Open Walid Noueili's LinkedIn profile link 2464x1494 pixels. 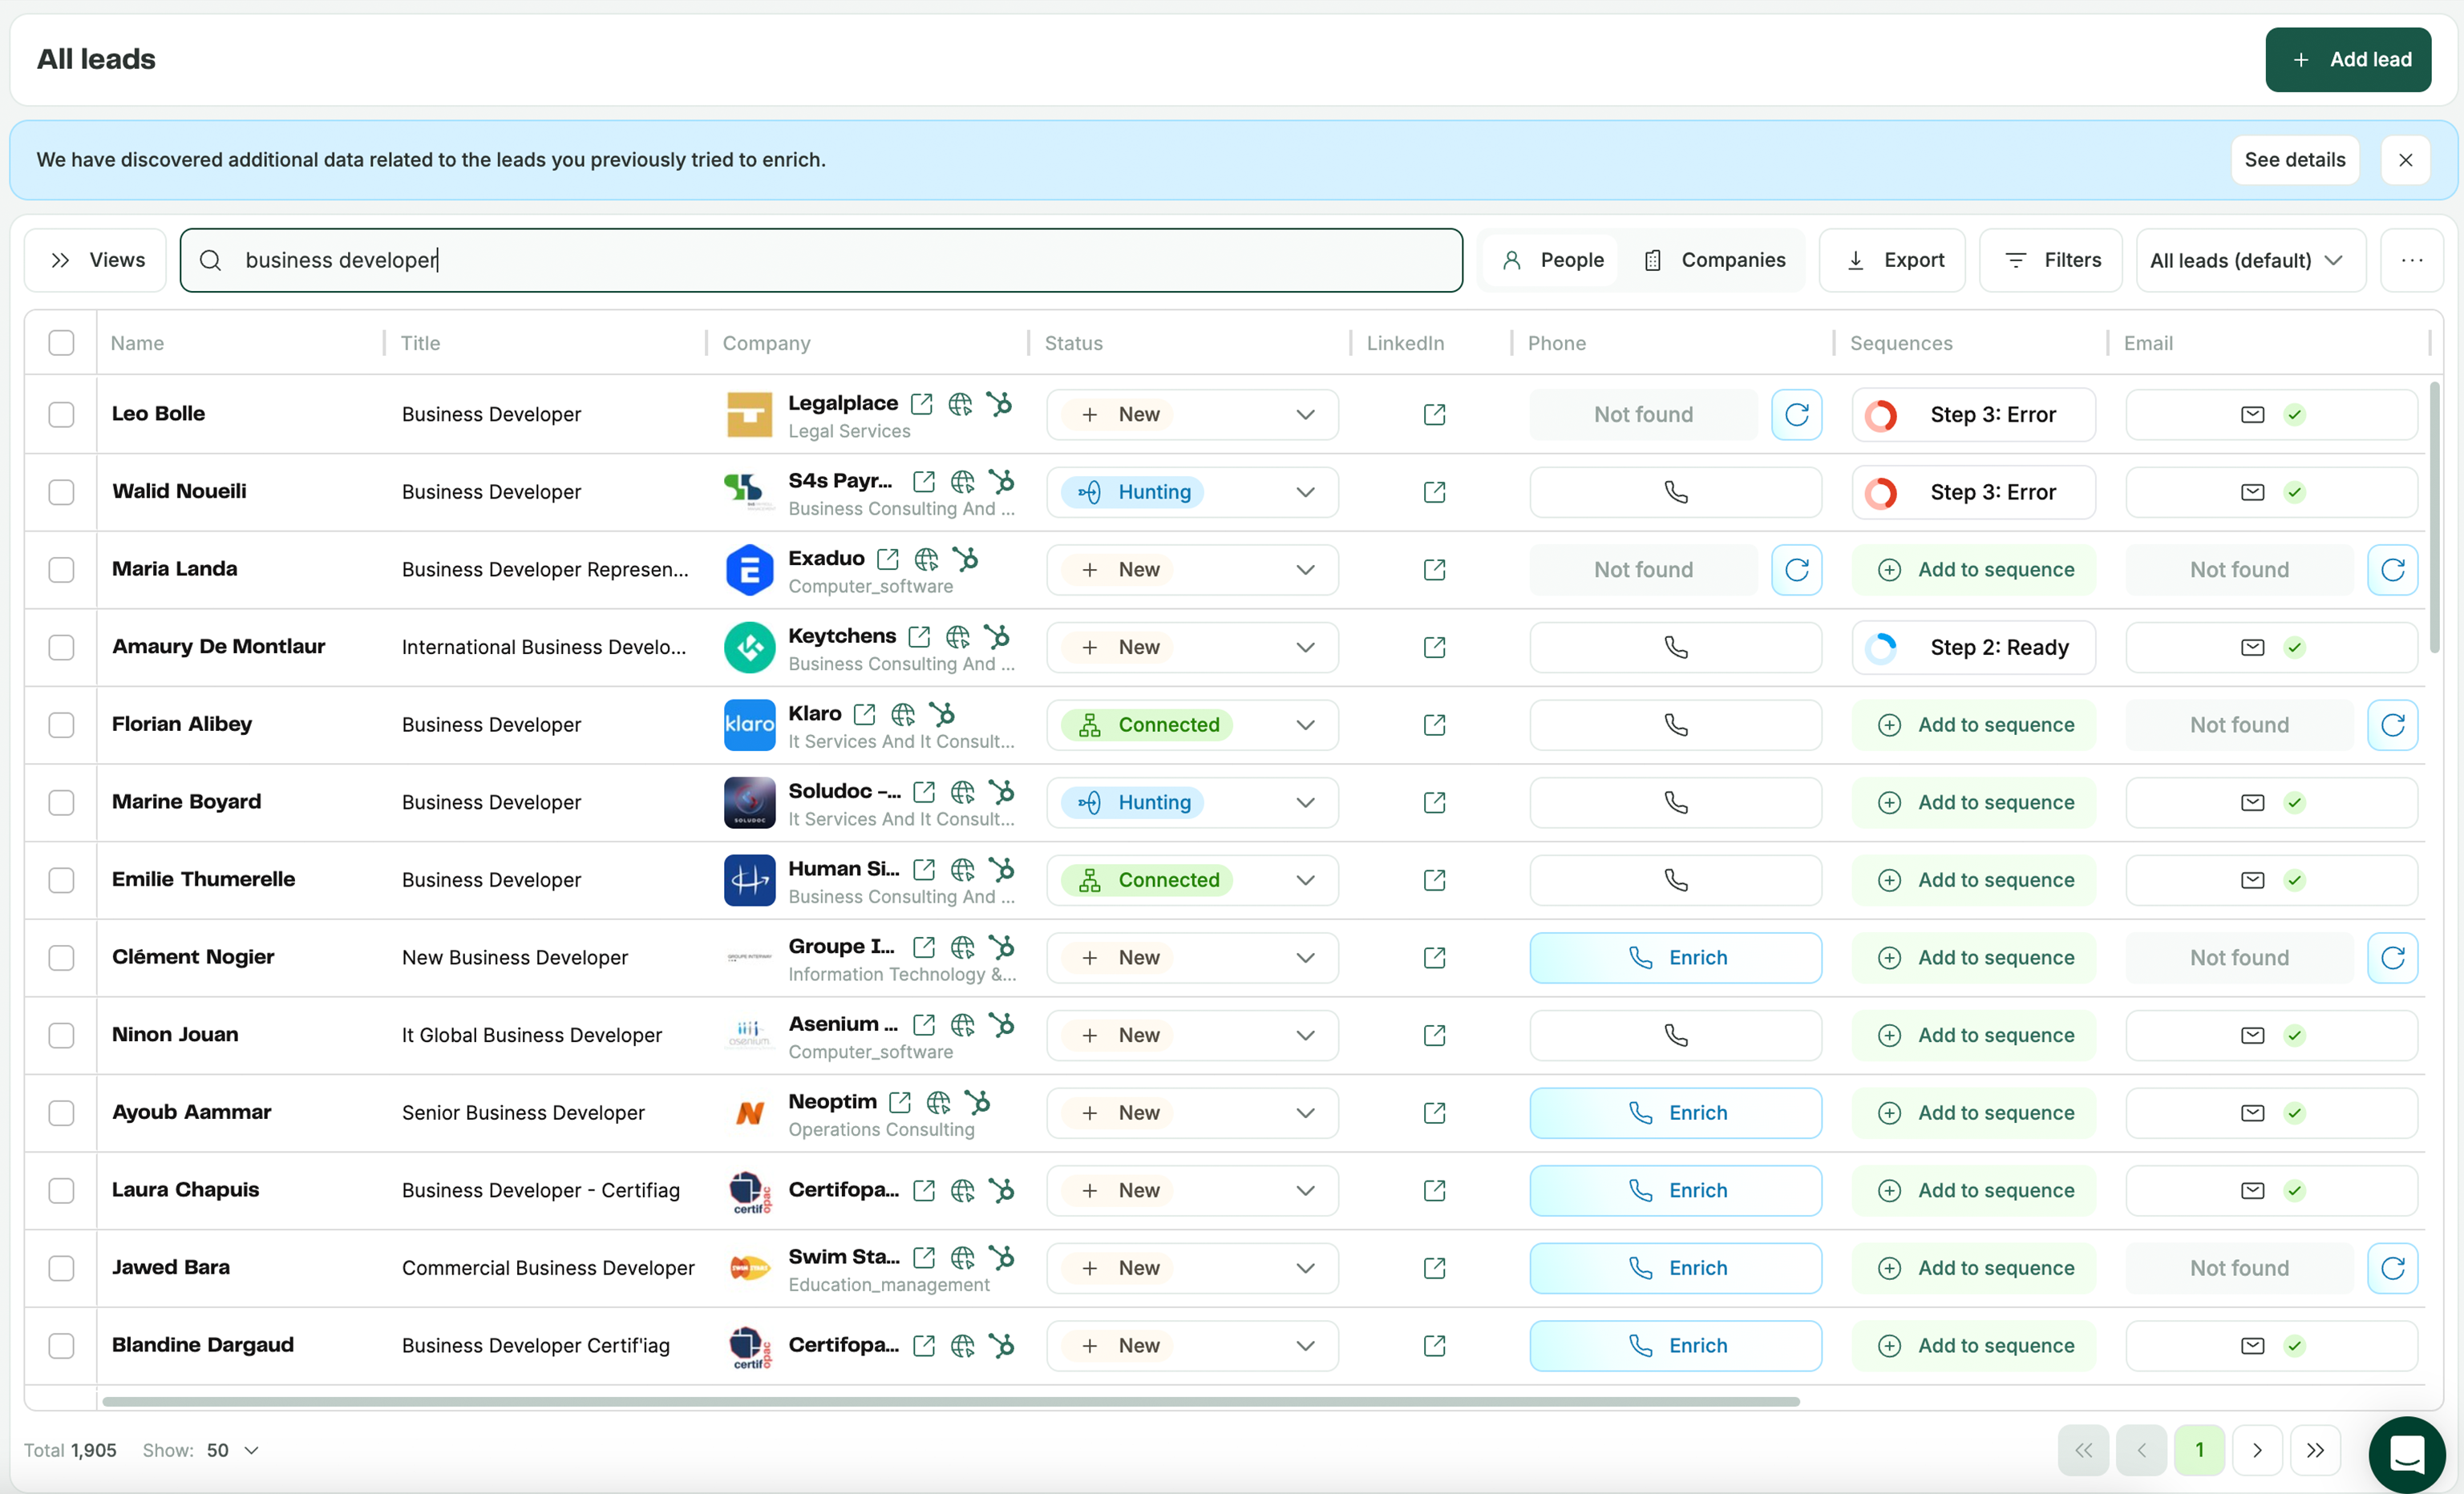1434,491
